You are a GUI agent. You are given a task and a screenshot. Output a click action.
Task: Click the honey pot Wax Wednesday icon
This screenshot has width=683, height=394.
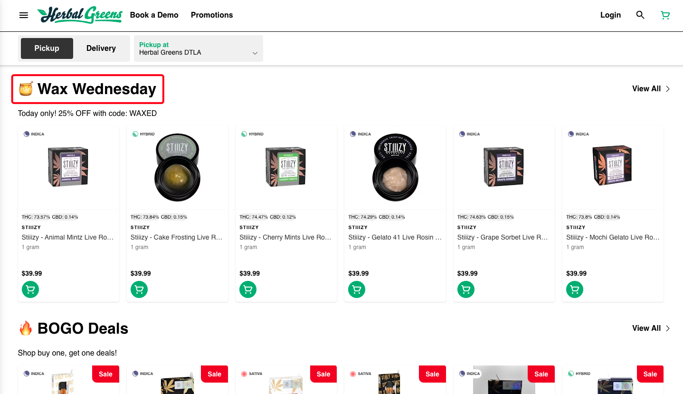pyautogui.click(x=26, y=89)
